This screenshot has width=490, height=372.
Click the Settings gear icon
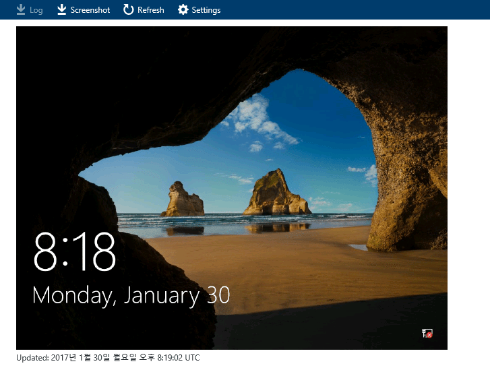click(x=183, y=9)
